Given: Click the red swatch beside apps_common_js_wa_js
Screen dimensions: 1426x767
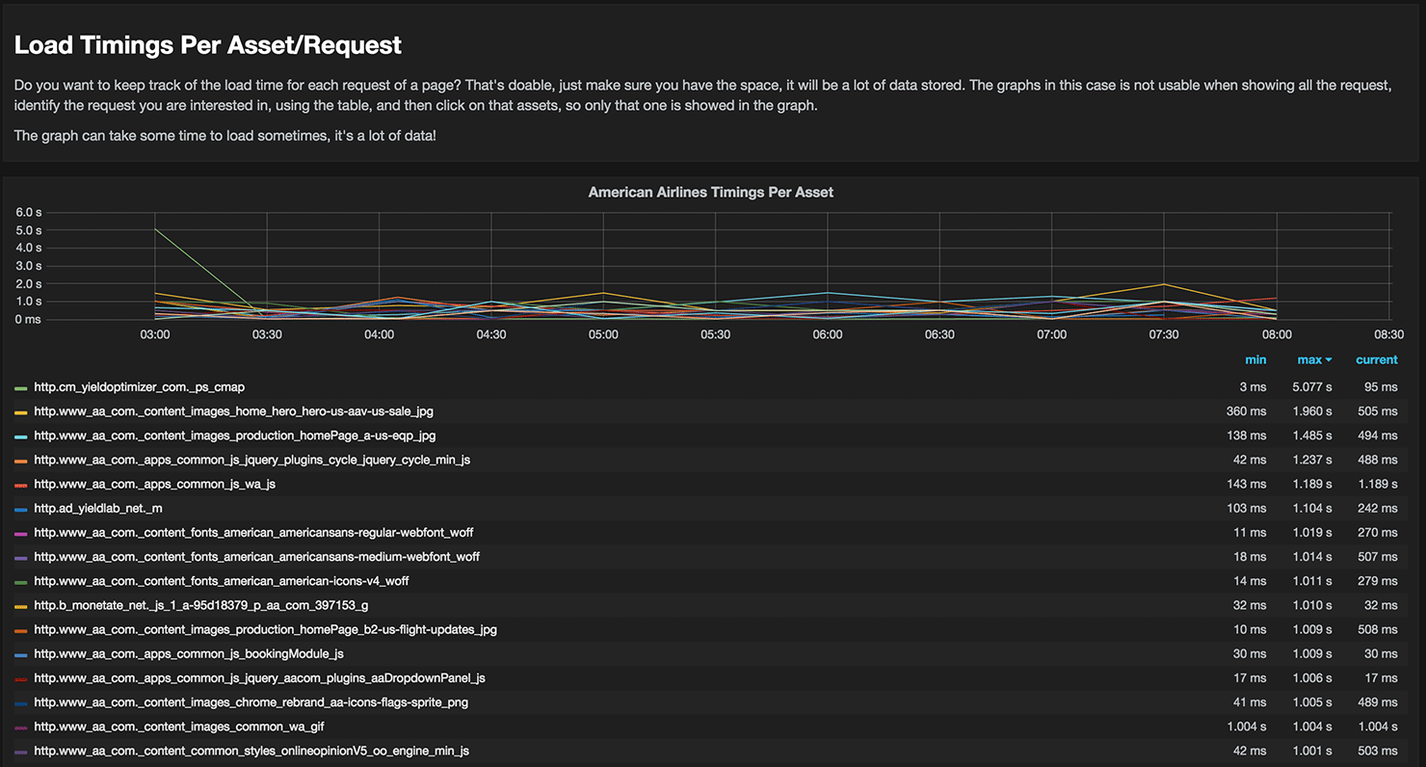Looking at the screenshot, I should (x=21, y=485).
